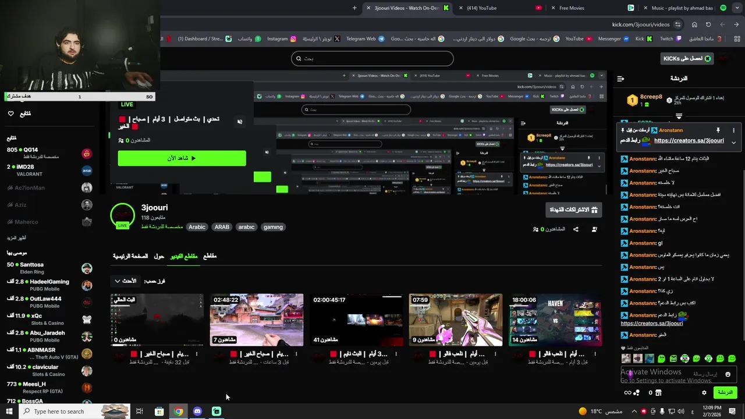This screenshot has height=419, width=745.
Task: Open chat settings gear icon
Action: [x=704, y=393]
